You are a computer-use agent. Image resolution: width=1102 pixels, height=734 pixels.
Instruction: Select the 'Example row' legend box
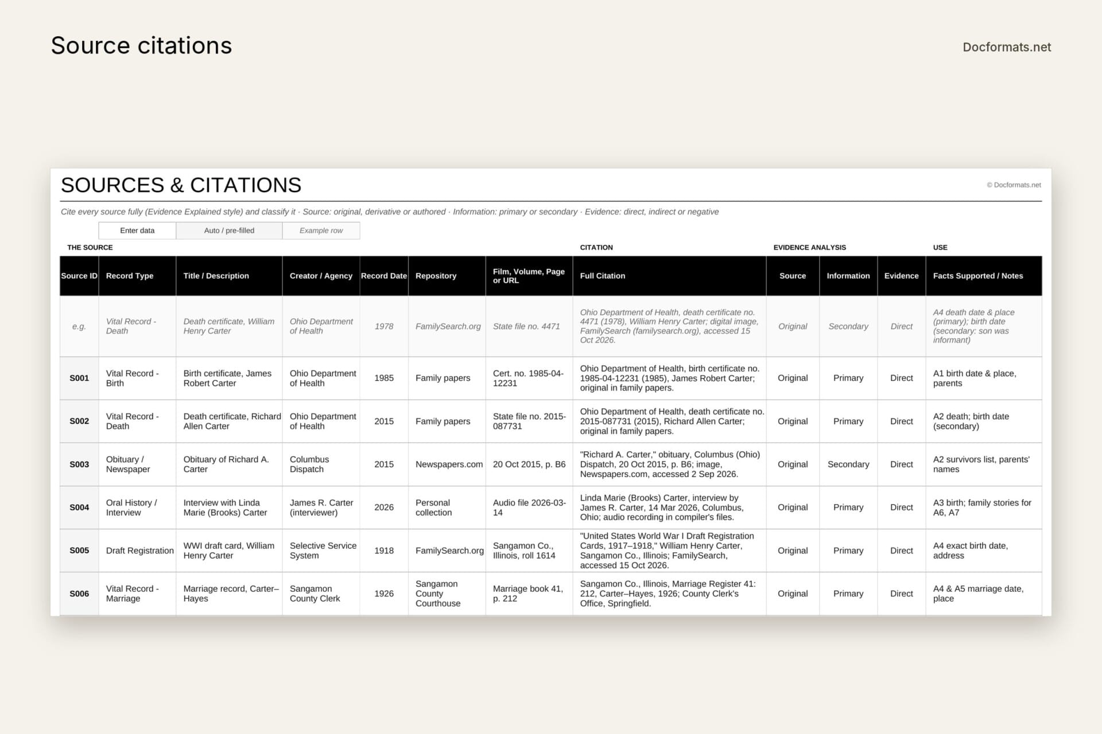[x=321, y=231]
